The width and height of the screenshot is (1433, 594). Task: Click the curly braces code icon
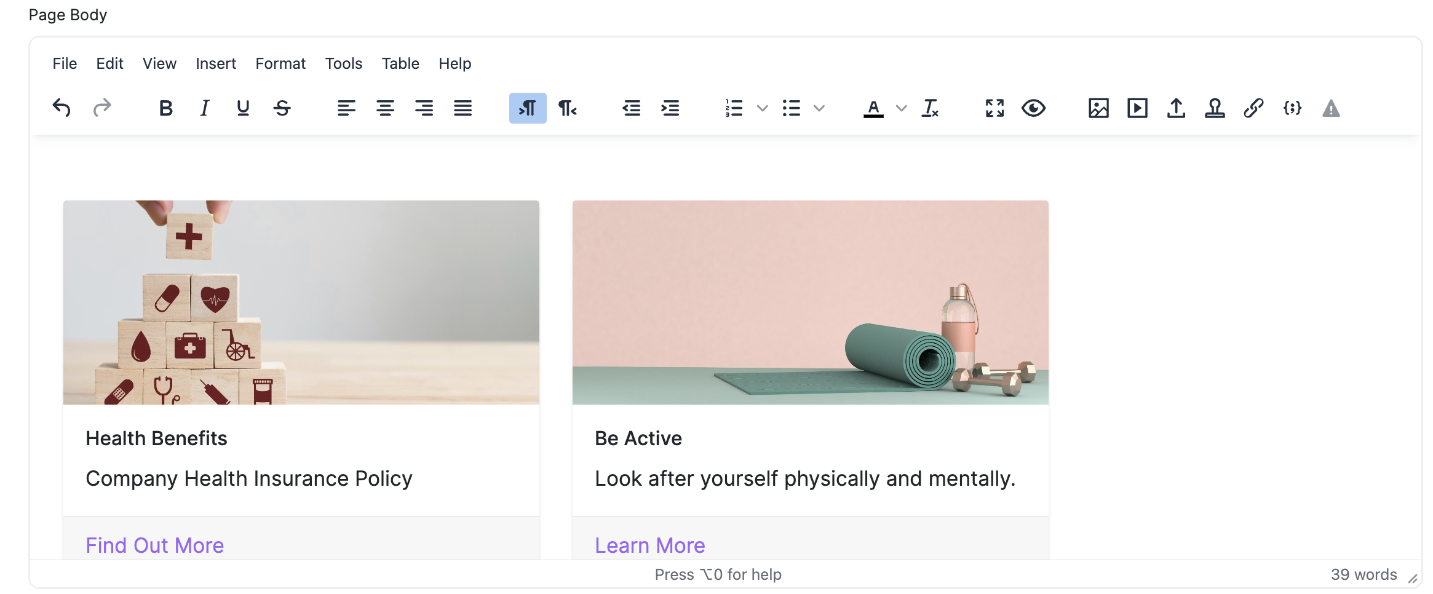(1292, 108)
